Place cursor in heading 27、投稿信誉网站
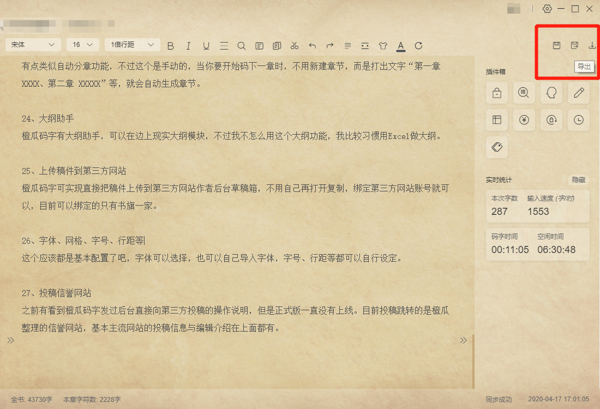 tap(57, 293)
